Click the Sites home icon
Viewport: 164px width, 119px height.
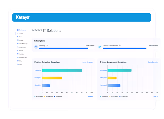pos(18,37)
